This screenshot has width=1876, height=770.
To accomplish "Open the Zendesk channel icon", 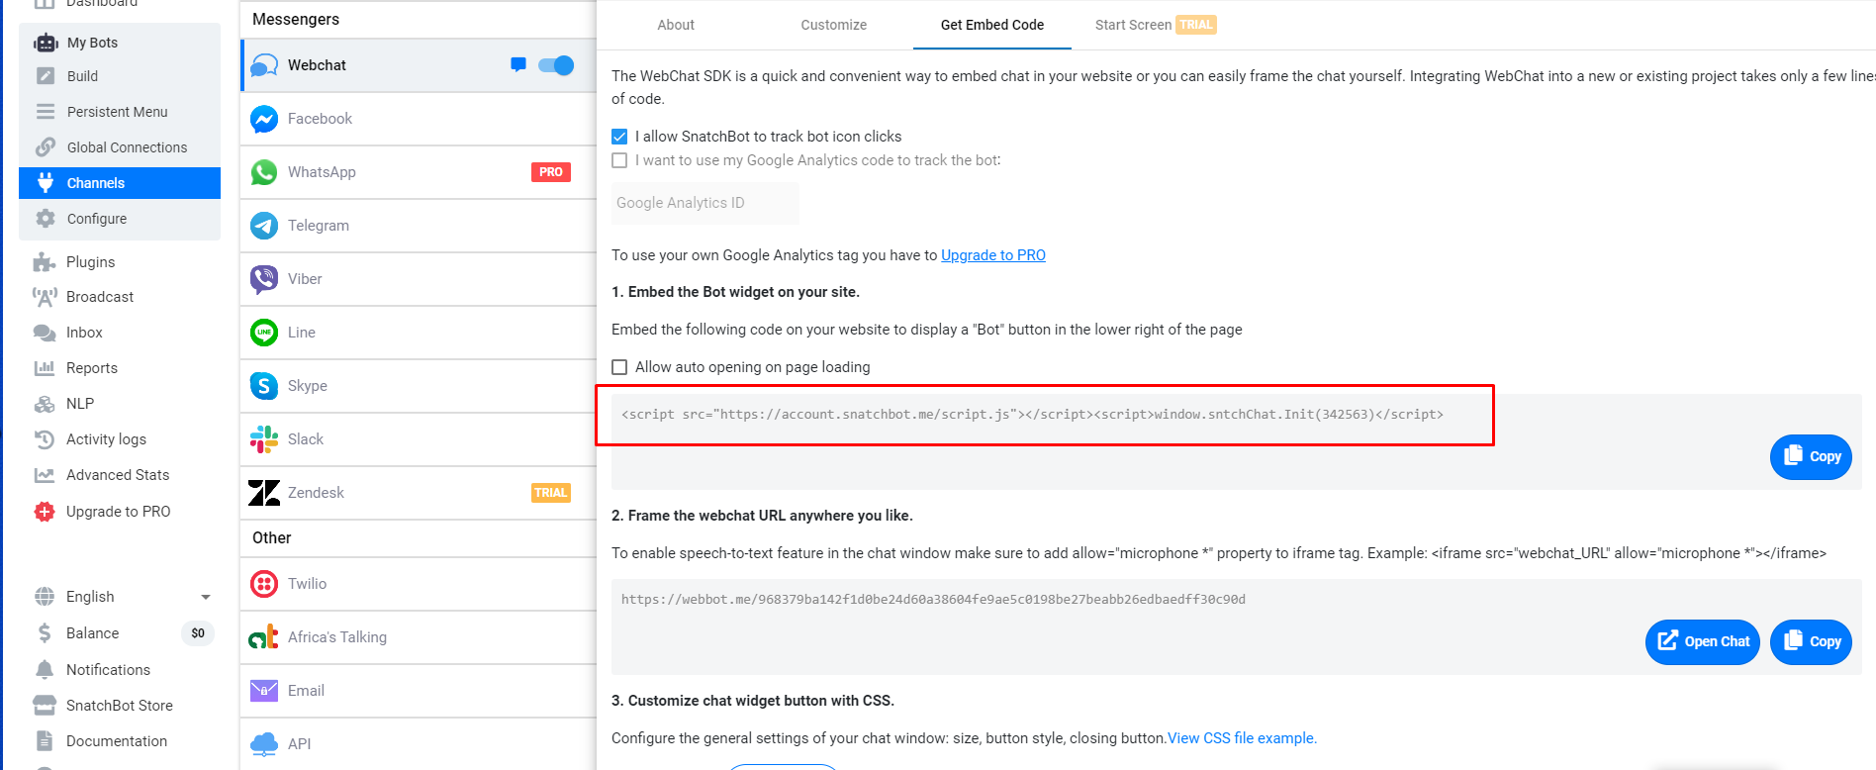I will (x=264, y=493).
